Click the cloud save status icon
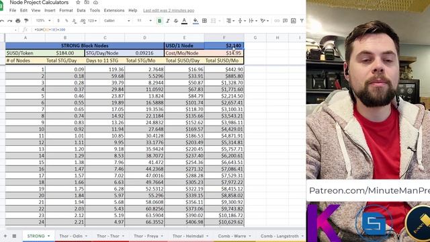The width and height of the screenshot is (430, 242). pos(95,3)
